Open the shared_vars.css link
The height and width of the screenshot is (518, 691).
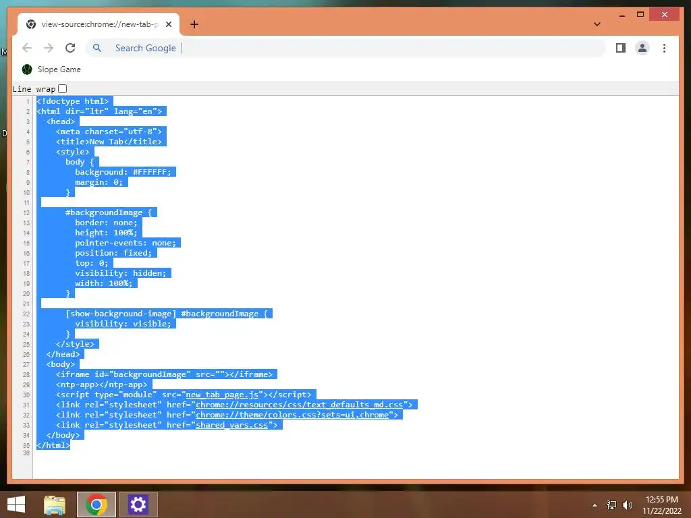click(x=232, y=425)
